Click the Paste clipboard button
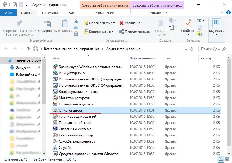 65,26
